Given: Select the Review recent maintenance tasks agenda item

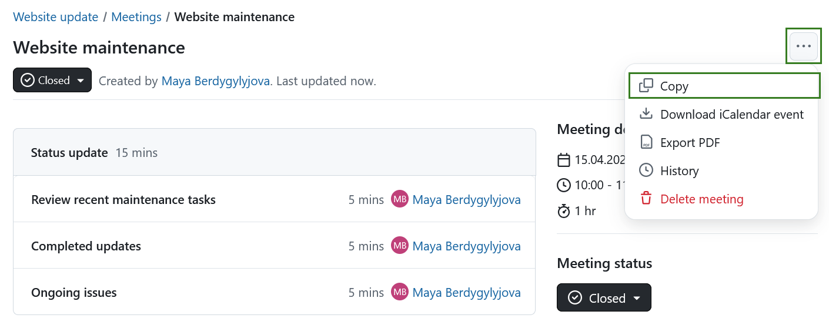Looking at the screenshot, I should [x=123, y=200].
